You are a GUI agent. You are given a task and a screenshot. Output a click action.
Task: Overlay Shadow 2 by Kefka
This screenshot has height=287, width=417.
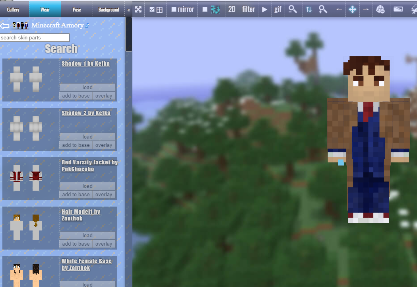click(x=104, y=145)
